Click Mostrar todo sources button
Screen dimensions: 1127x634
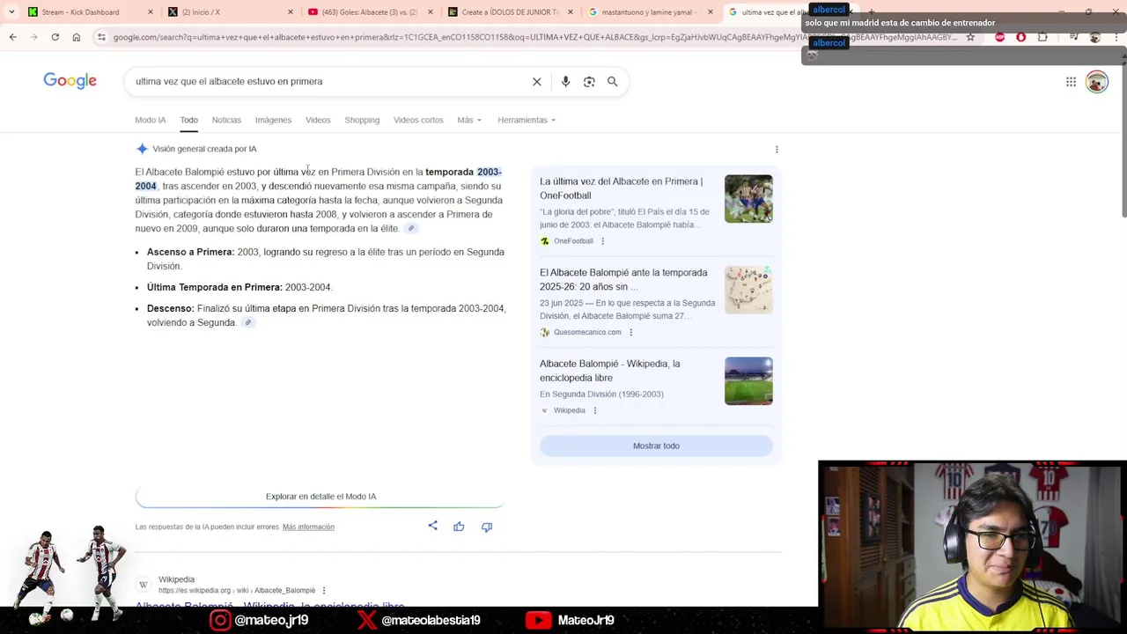coord(656,446)
